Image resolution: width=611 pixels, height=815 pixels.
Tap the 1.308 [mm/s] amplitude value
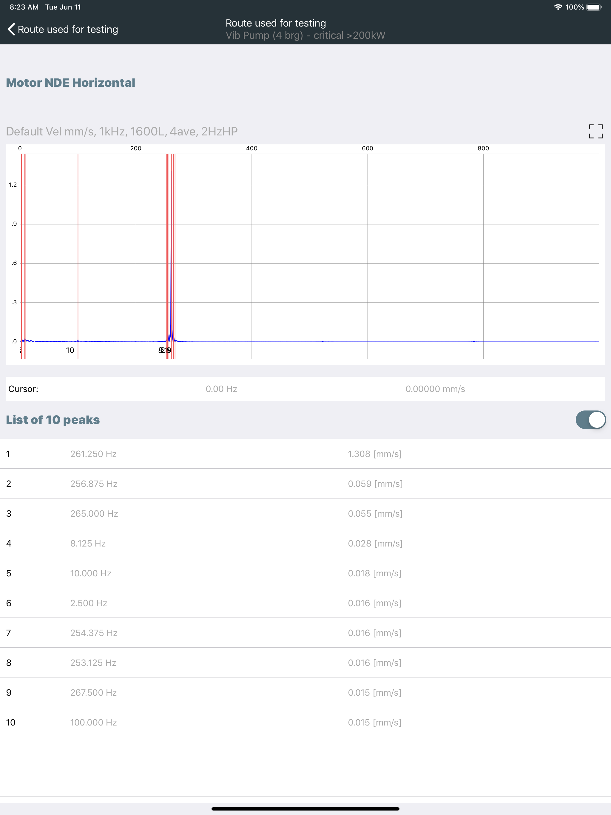point(374,454)
